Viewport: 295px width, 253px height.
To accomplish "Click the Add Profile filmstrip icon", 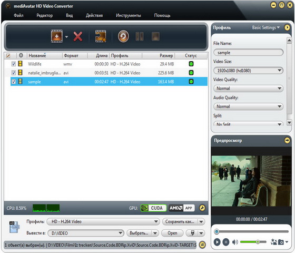I will 101,36.
